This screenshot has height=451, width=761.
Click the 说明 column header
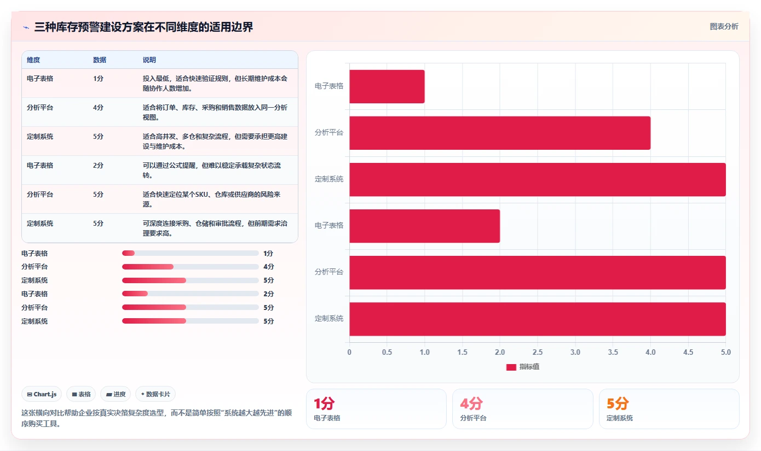tap(149, 60)
